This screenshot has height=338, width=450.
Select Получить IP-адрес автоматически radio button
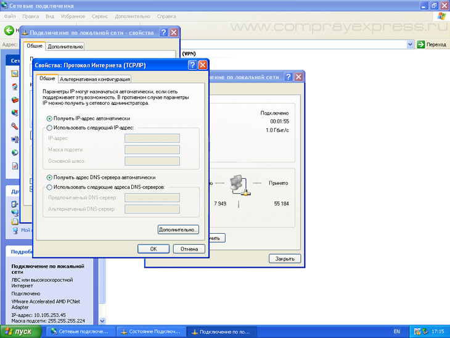pyautogui.click(x=49, y=118)
